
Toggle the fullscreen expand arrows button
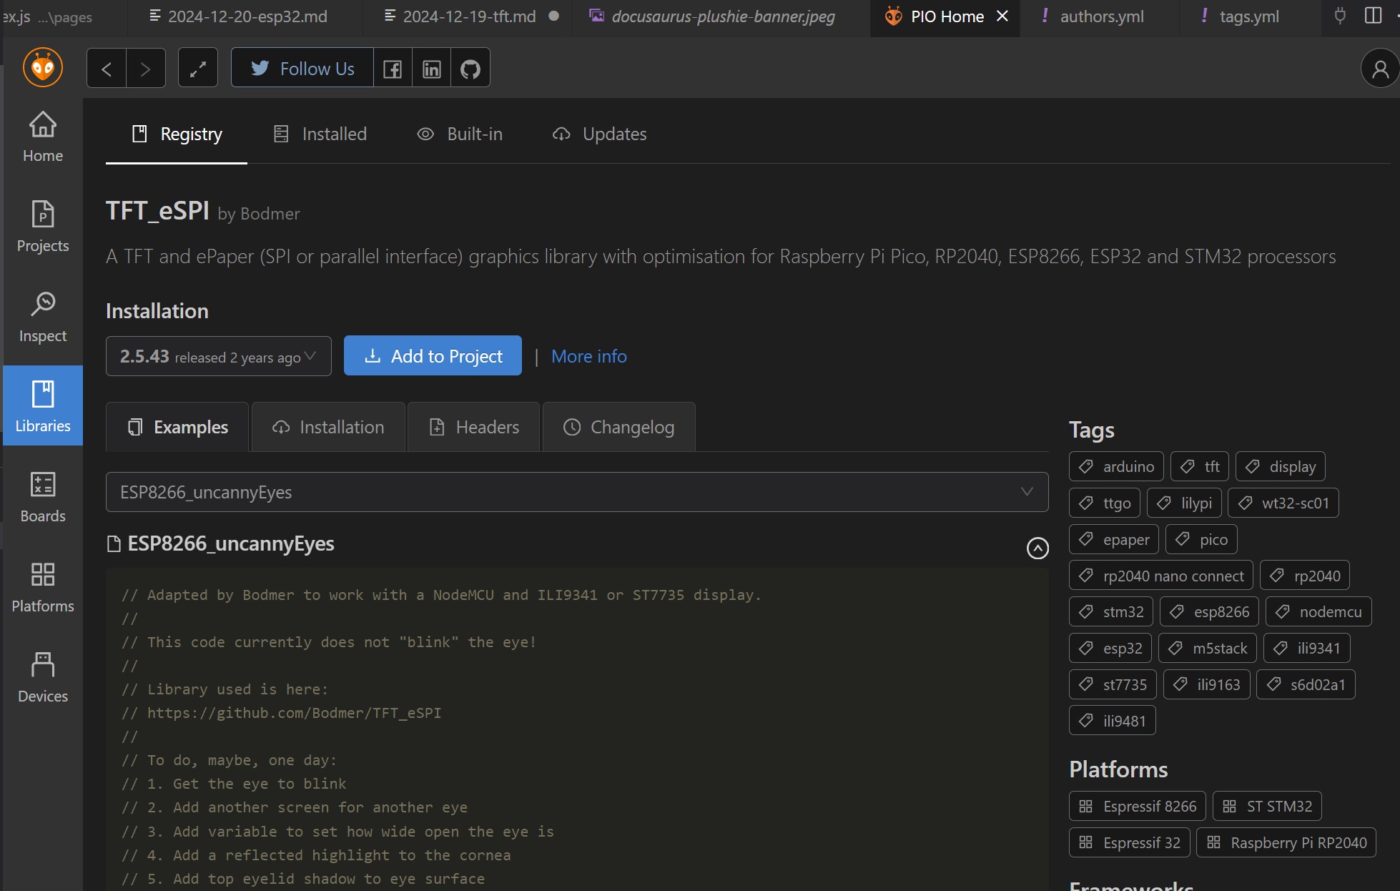tap(198, 69)
